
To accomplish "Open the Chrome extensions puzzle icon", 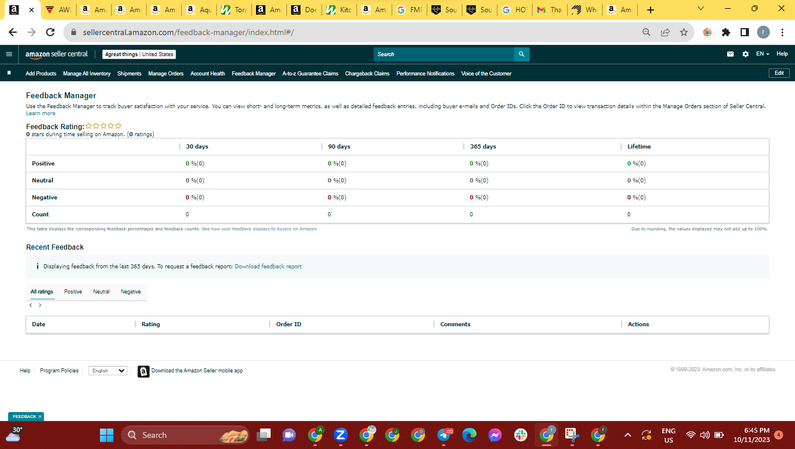I will (x=726, y=32).
